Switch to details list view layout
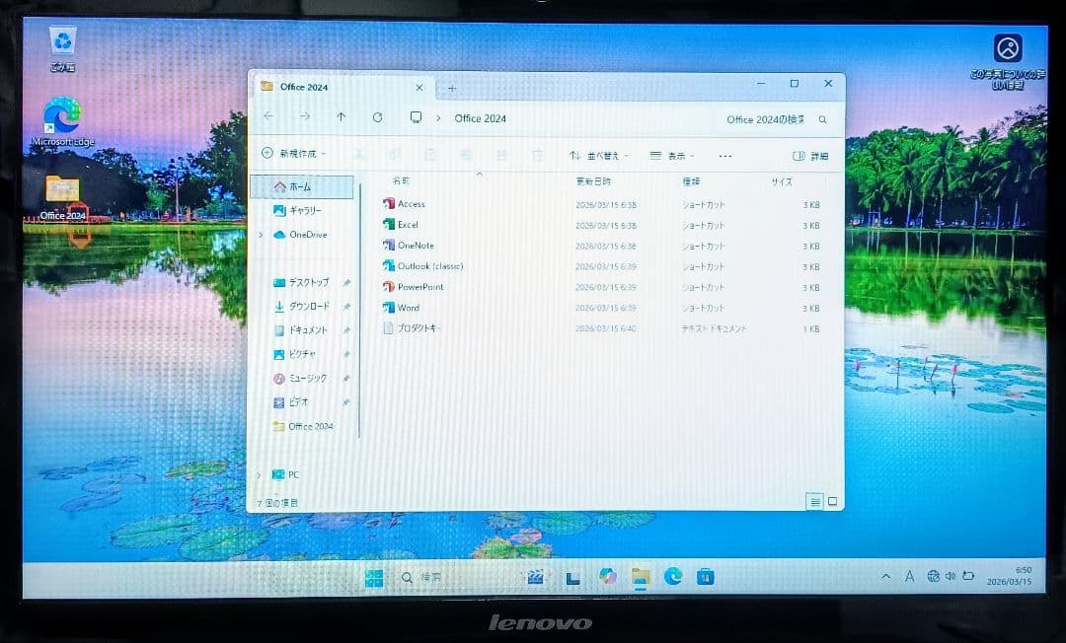Screen dimensions: 1066x643 pyautogui.click(x=814, y=502)
